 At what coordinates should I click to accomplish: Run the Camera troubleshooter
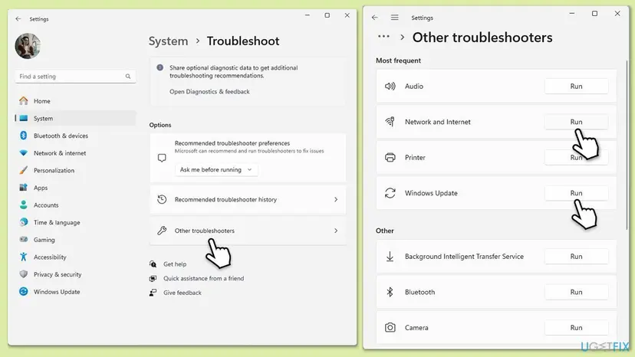pyautogui.click(x=576, y=328)
